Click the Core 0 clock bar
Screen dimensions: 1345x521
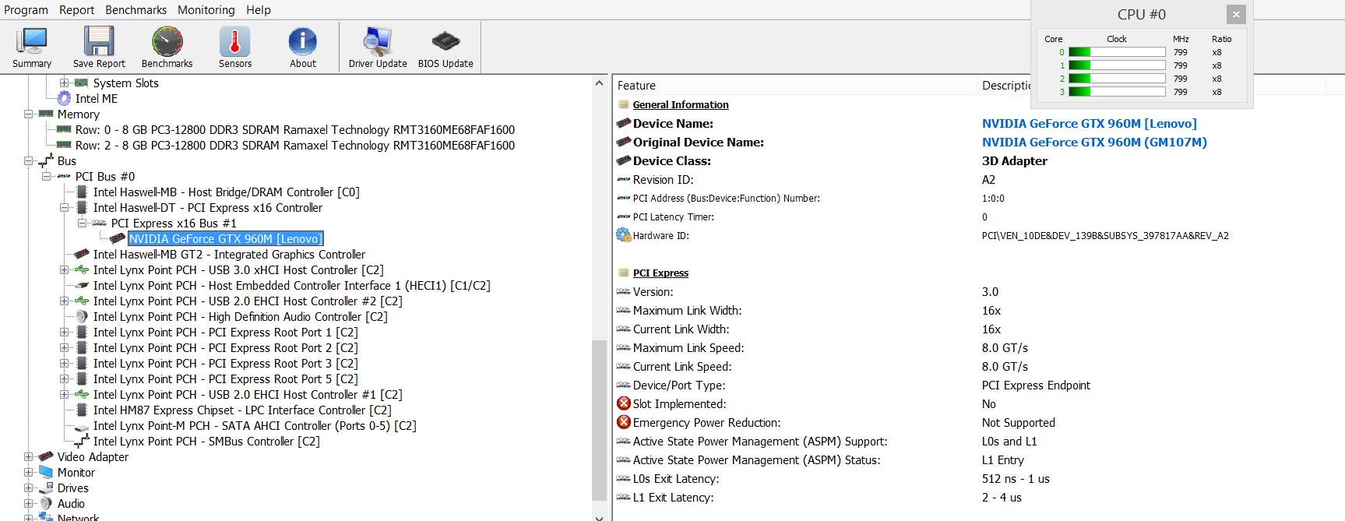(1117, 52)
